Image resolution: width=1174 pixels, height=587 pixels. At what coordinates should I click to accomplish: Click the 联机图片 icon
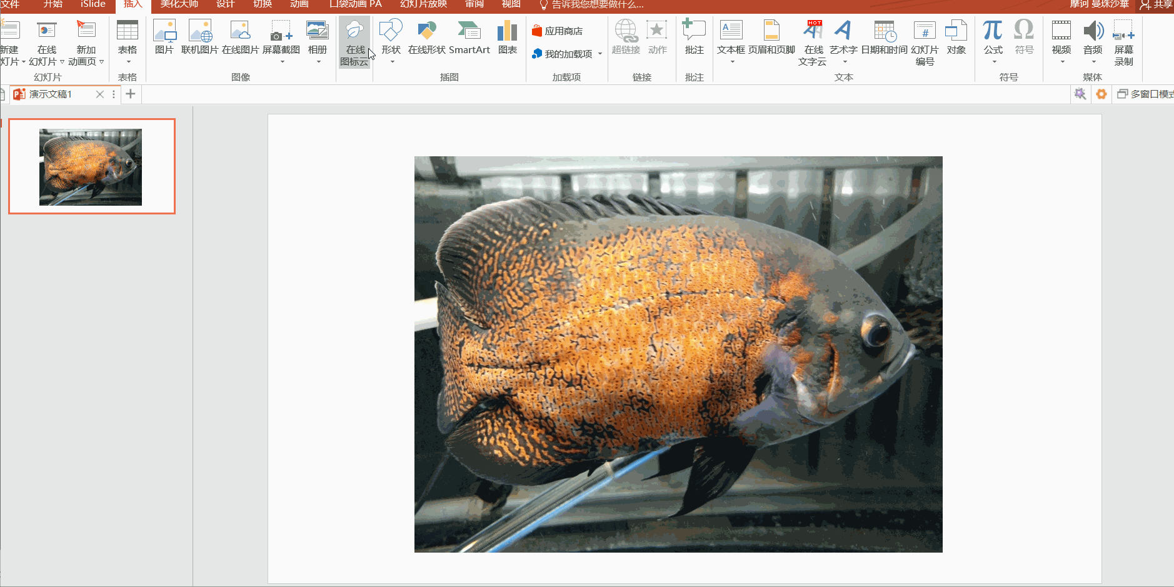[200, 38]
